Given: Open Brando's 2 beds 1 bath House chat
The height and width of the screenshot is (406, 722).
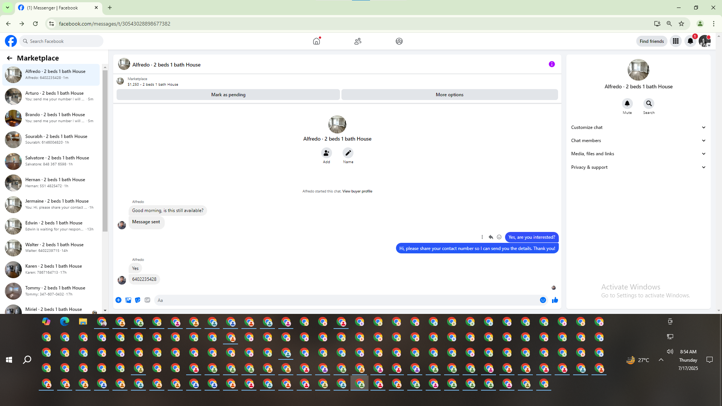Looking at the screenshot, I should pyautogui.click(x=51, y=118).
